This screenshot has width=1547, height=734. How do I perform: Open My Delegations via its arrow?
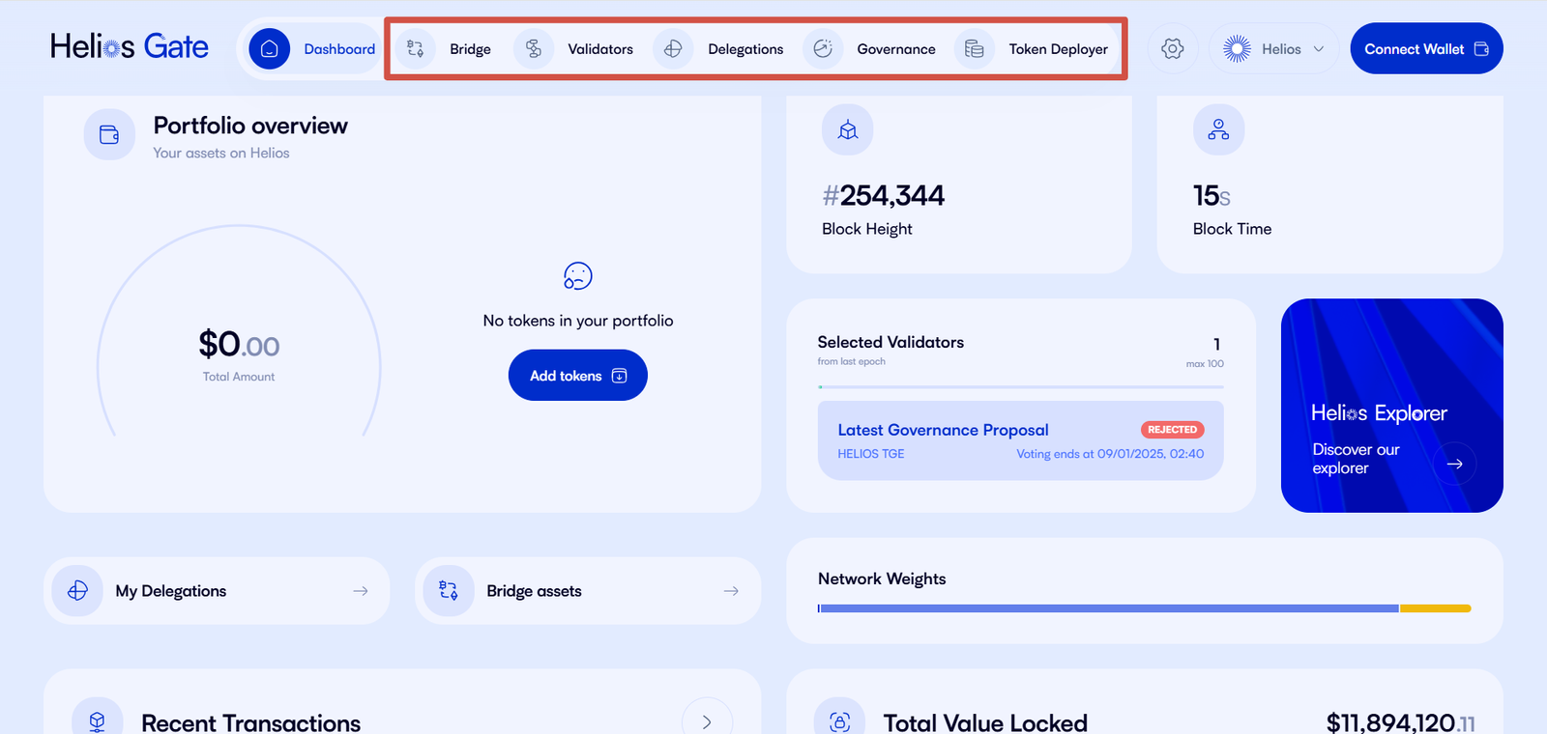click(361, 591)
